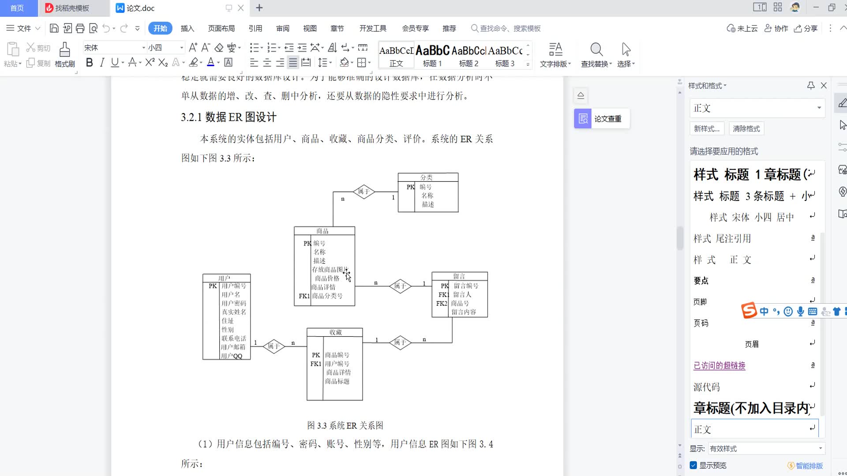Screen dimensions: 847x476
Task: Toggle Underline formatting
Action: tap(115, 63)
